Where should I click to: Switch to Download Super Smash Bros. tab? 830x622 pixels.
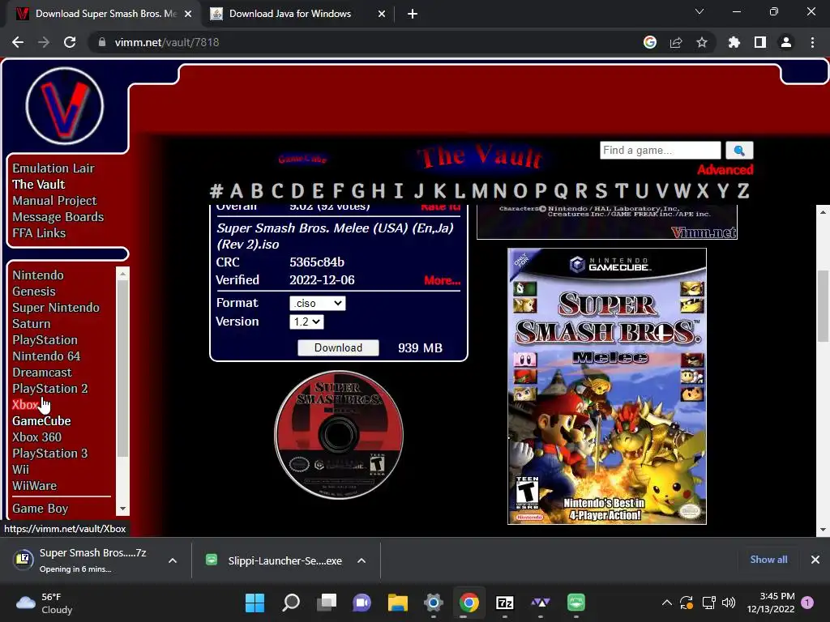(106, 14)
